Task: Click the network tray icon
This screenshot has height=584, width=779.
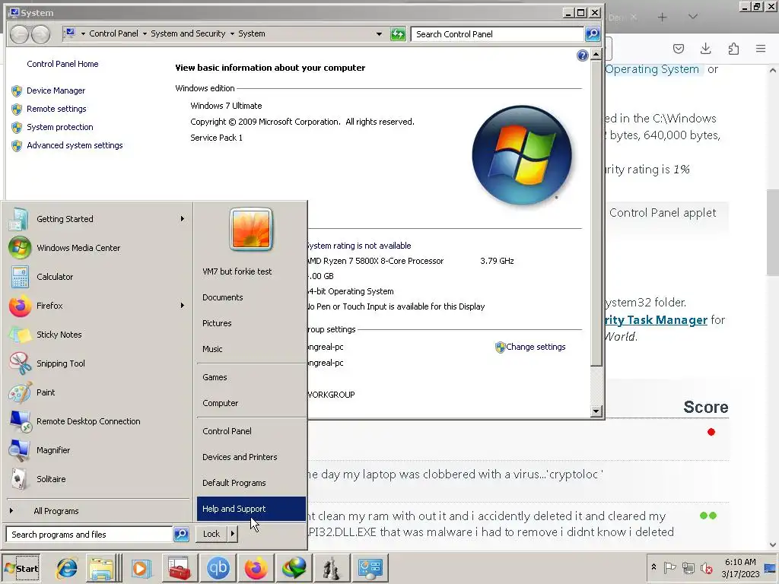Action: tap(688, 567)
